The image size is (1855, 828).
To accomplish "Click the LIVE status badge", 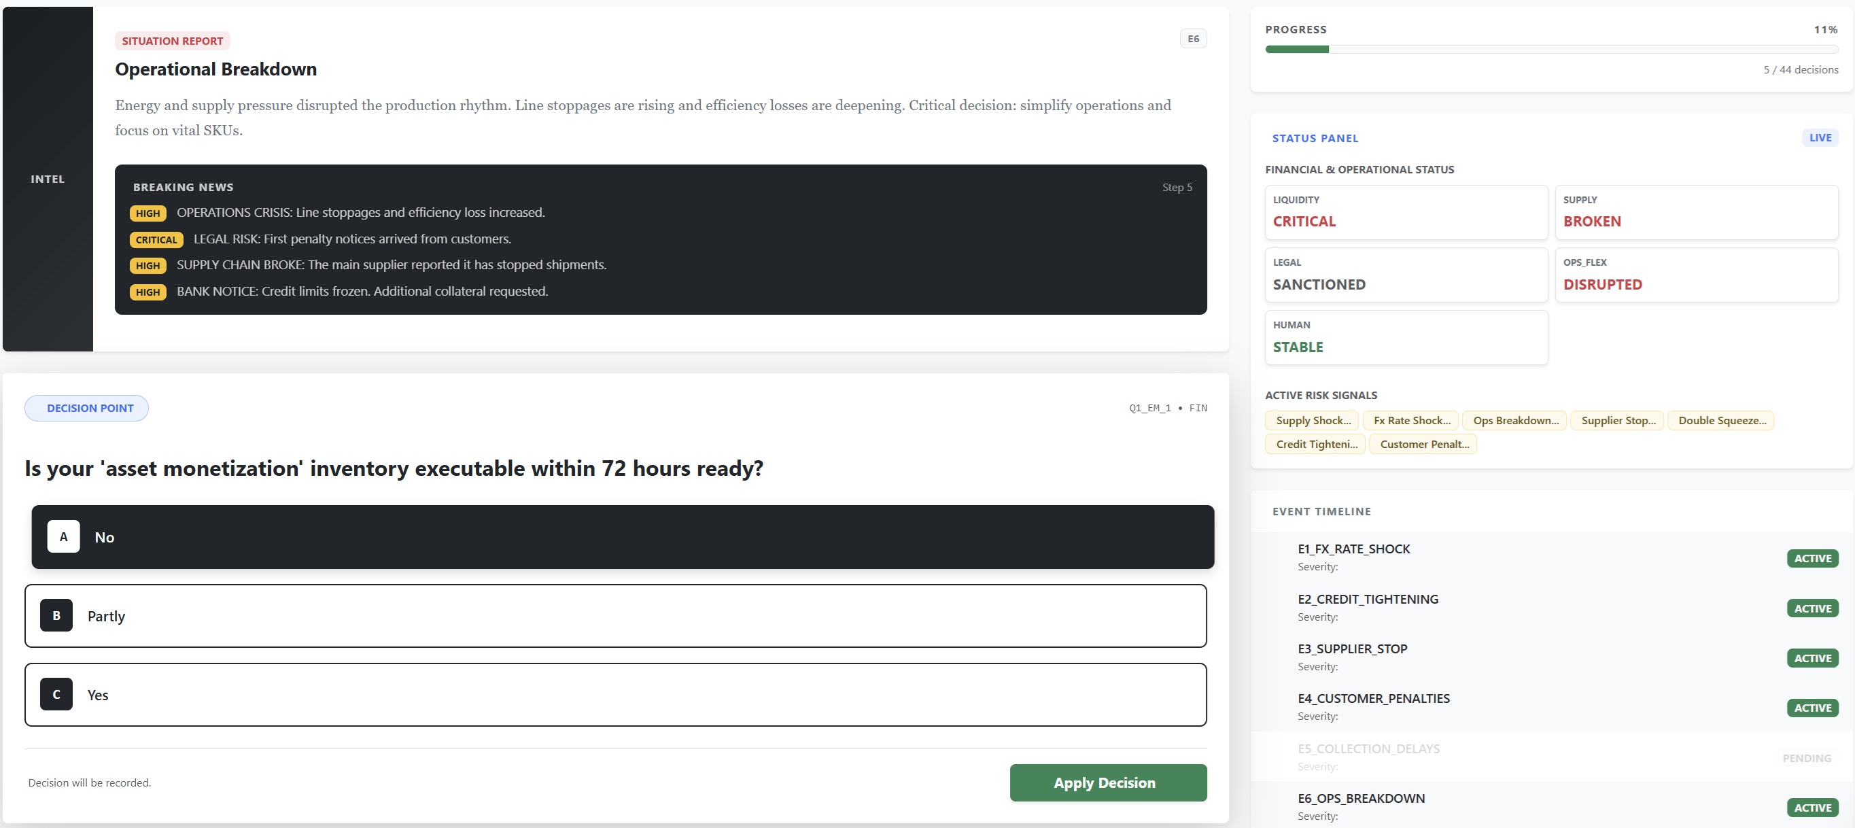I will [1820, 137].
